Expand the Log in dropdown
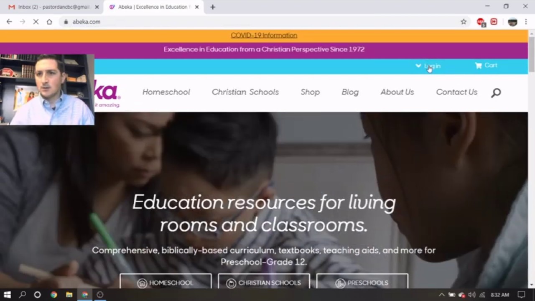Image resolution: width=535 pixels, height=301 pixels. [x=428, y=66]
